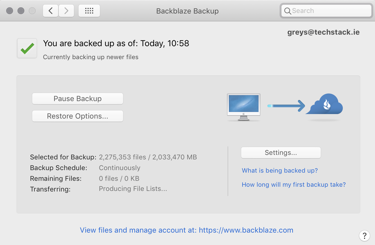Close the window with the first traffic light
Viewport: 375px width, 245px height.
10,11
